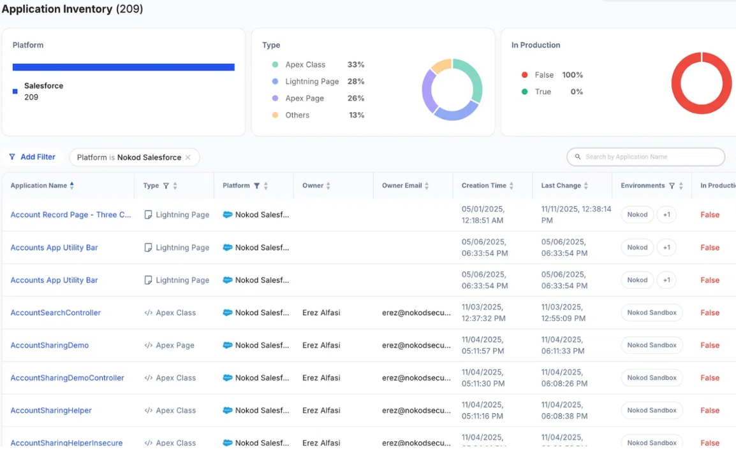Click Application Name column header text
This screenshot has width=736, height=452.
click(x=38, y=185)
